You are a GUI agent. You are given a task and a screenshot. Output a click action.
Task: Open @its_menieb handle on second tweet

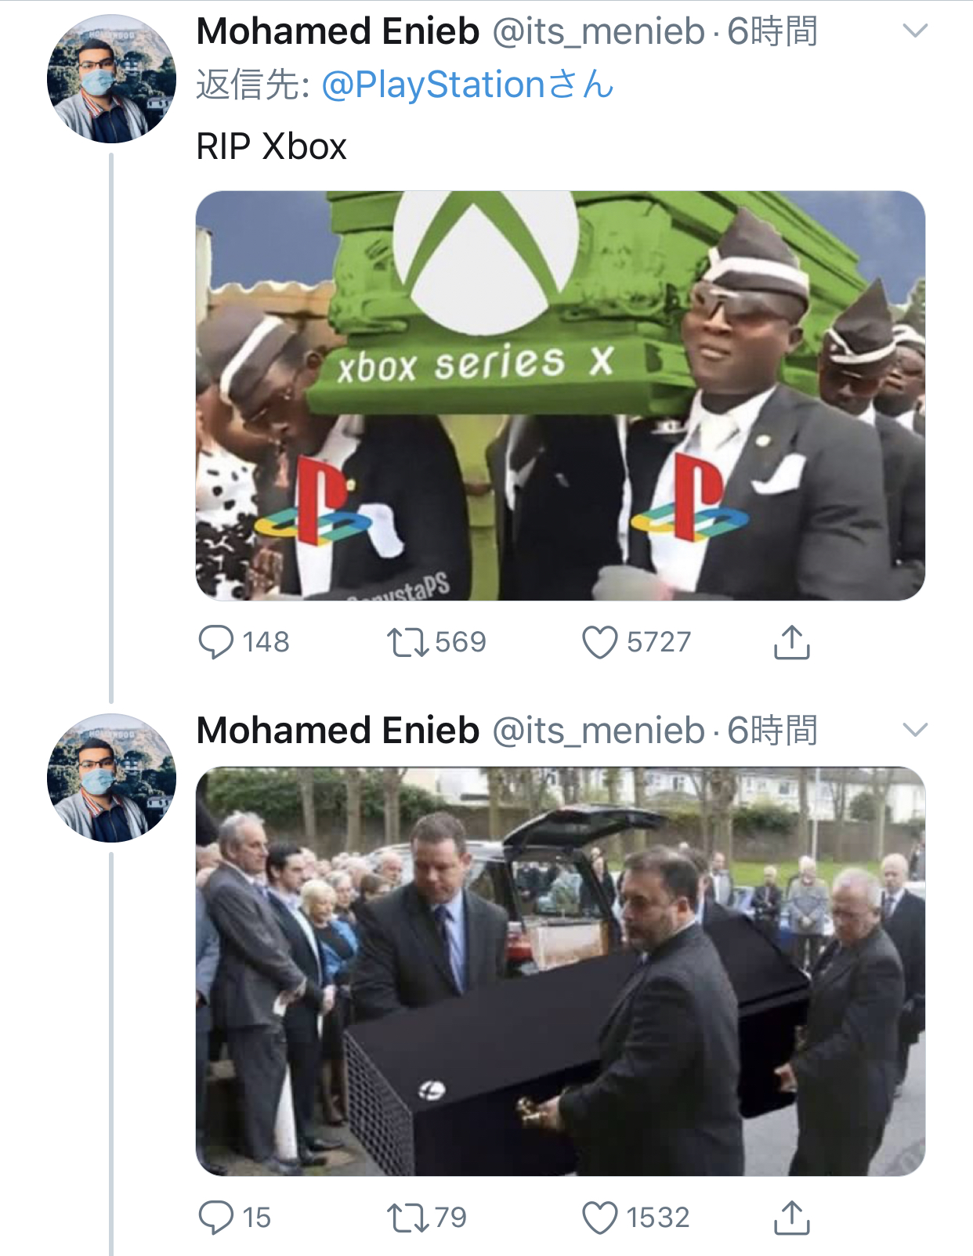(x=599, y=731)
